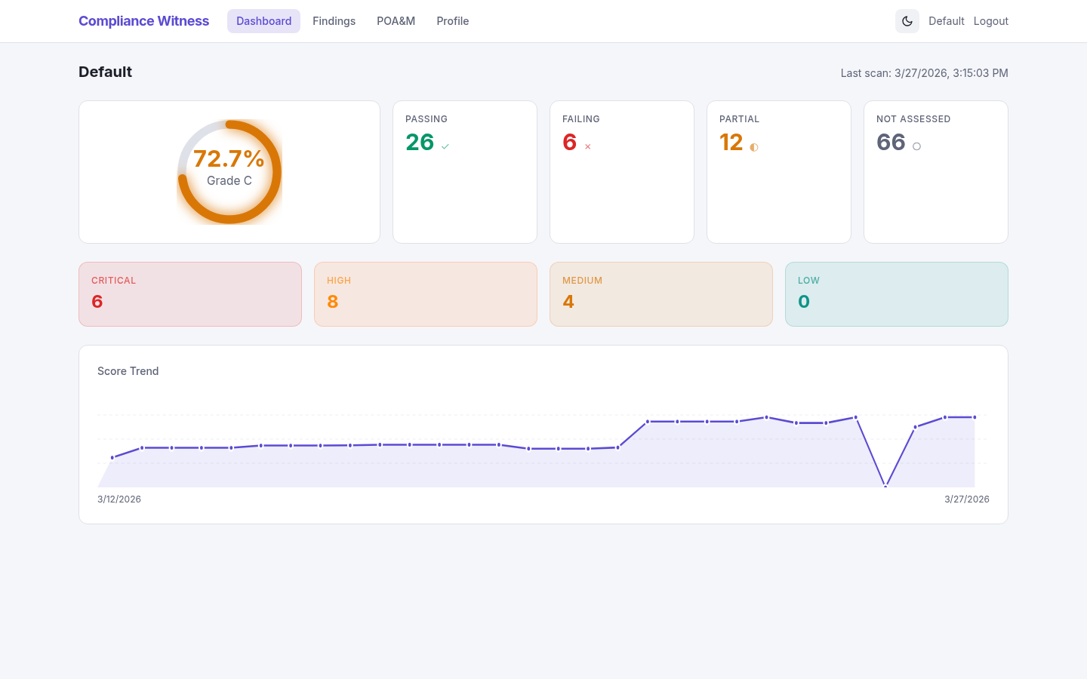Image resolution: width=1087 pixels, height=679 pixels.
Task: Click the first data point on Score Trend
Action: [x=112, y=457]
